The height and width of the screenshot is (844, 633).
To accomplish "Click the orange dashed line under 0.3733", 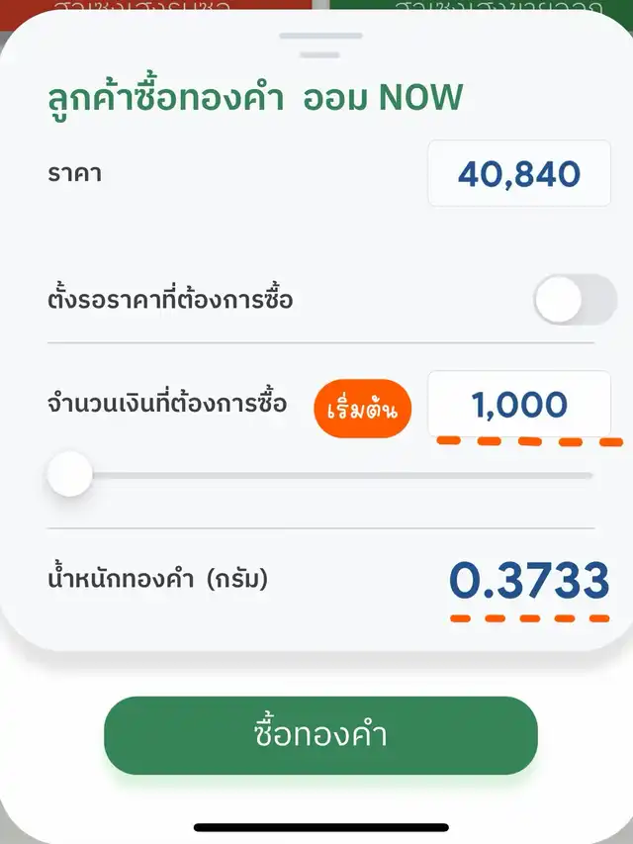I will [x=529, y=617].
